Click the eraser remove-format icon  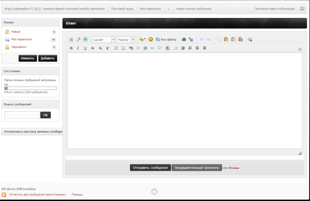78,39
